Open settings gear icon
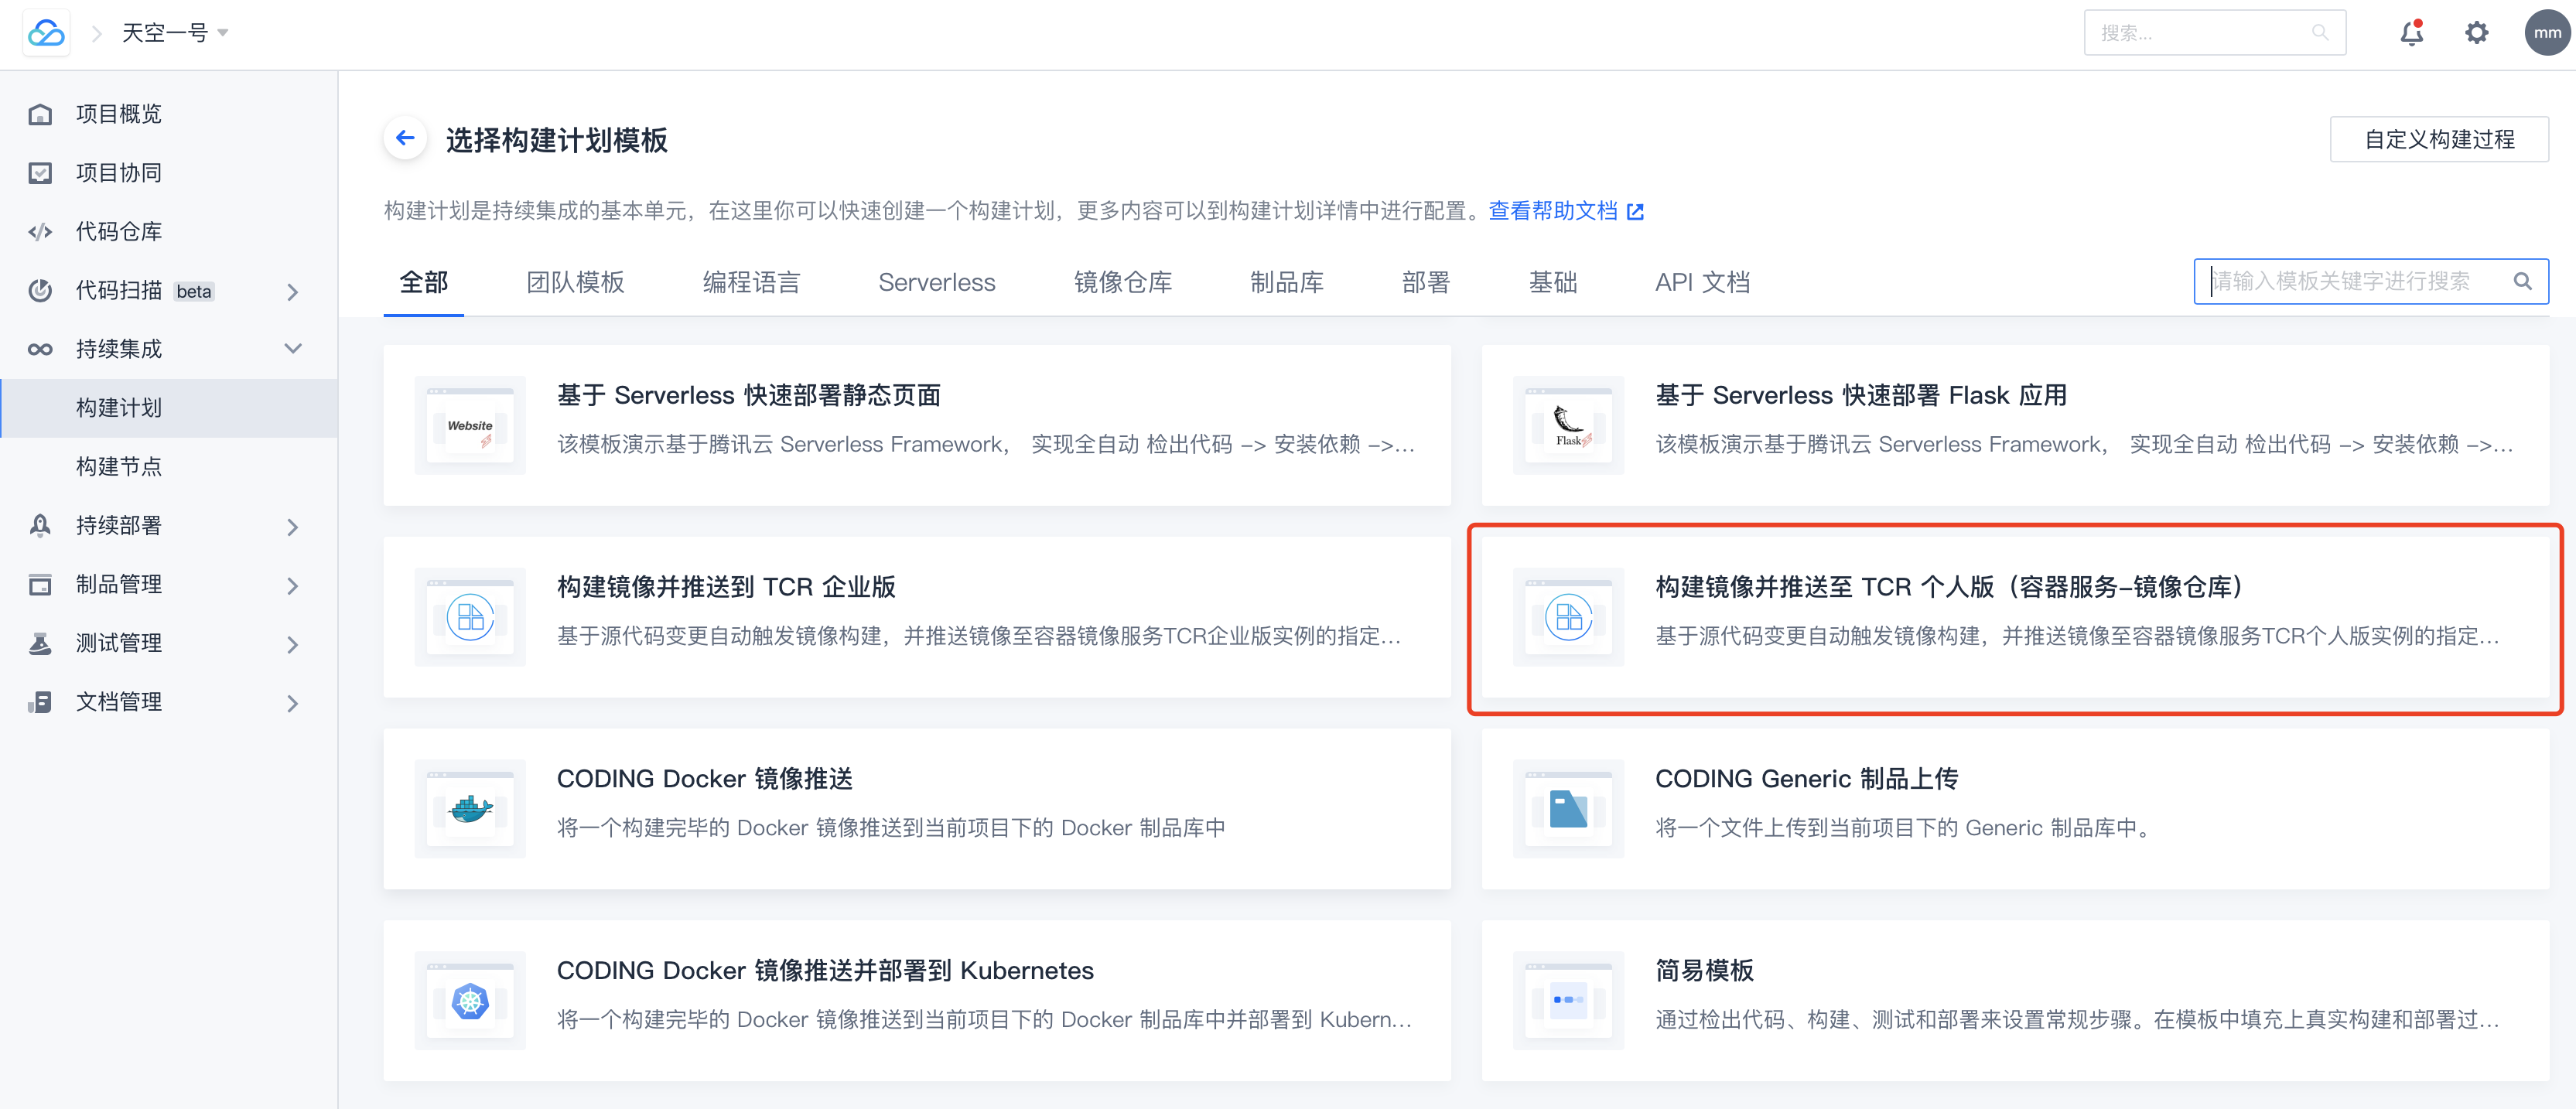 tap(2476, 33)
